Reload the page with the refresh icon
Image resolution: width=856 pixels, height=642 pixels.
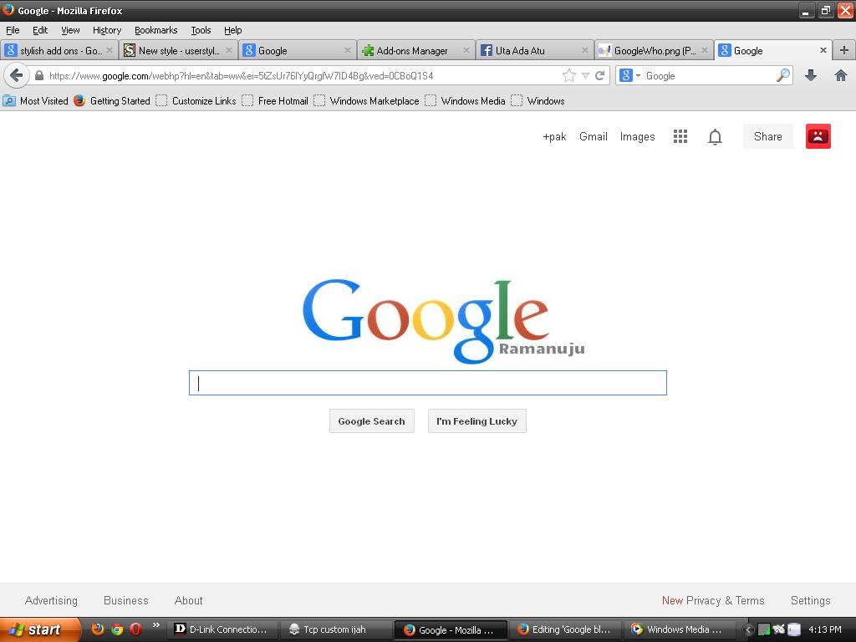pos(600,75)
